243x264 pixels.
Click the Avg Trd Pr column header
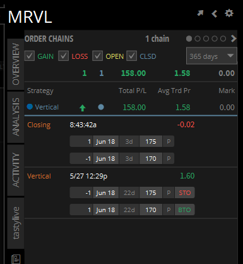[x=174, y=91]
